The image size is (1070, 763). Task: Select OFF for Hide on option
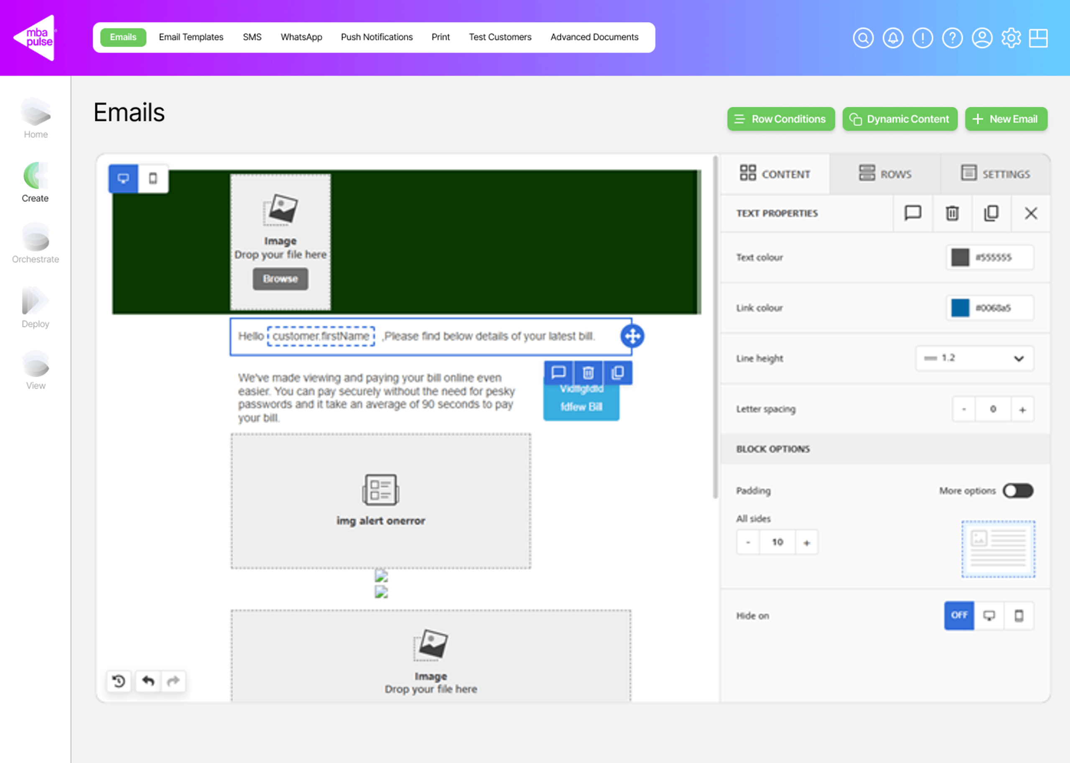[x=959, y=615]
